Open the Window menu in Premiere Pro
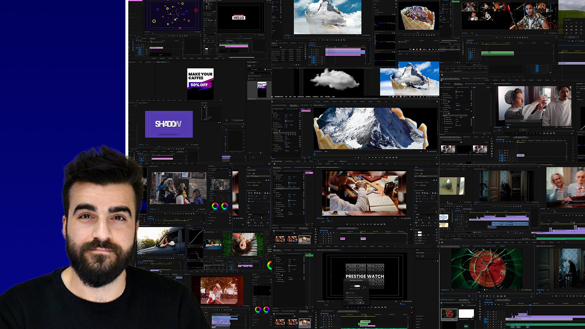Viewport: 585px width, 329px height. 328,97
